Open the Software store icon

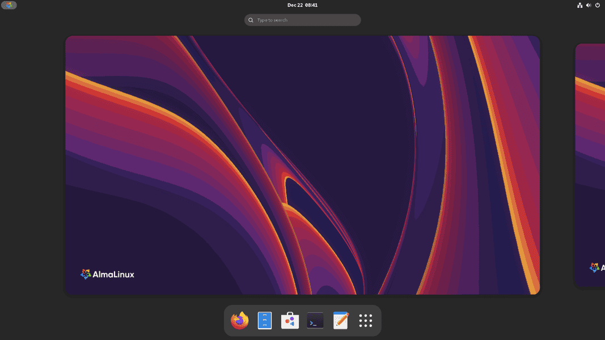pos(290,320)
